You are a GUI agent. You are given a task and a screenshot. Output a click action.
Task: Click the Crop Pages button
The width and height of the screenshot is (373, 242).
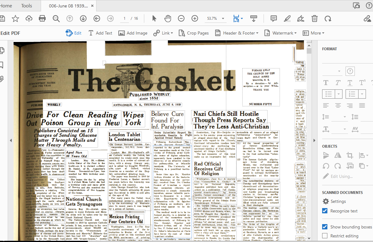click(194, 33)
